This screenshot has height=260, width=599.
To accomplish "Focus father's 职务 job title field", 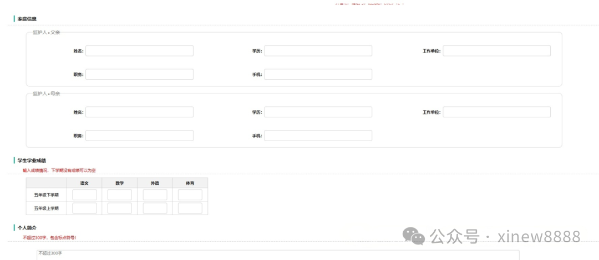I will click(x=139, y=74).
